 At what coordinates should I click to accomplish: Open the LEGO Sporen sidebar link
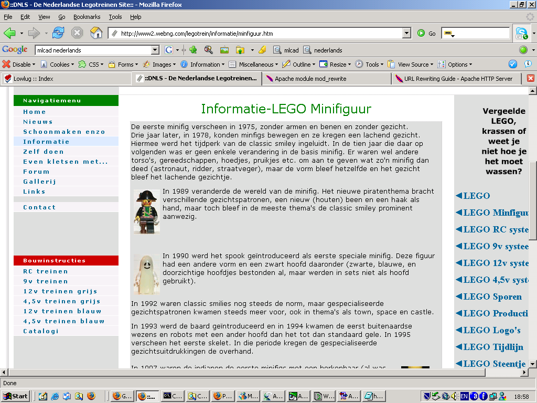[x=489, y=297]
